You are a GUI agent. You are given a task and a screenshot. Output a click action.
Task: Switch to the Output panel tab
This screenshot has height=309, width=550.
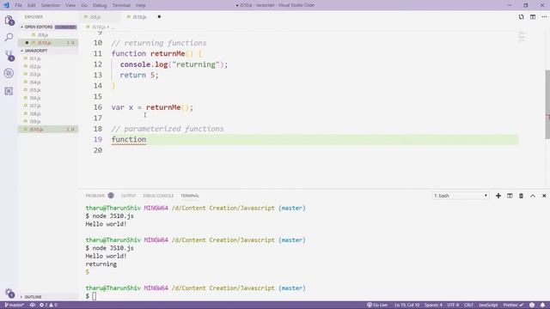pyautogui.click(x=128, y=196)
